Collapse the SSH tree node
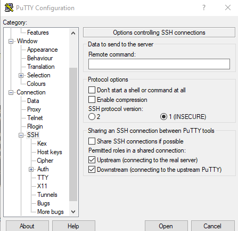The image size is (238, 231). coord(21,135)
